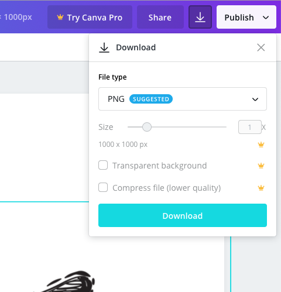The image size is (281, 292).
Task: Click the download arrow icon in toolbar
Action: pos(200,18)
